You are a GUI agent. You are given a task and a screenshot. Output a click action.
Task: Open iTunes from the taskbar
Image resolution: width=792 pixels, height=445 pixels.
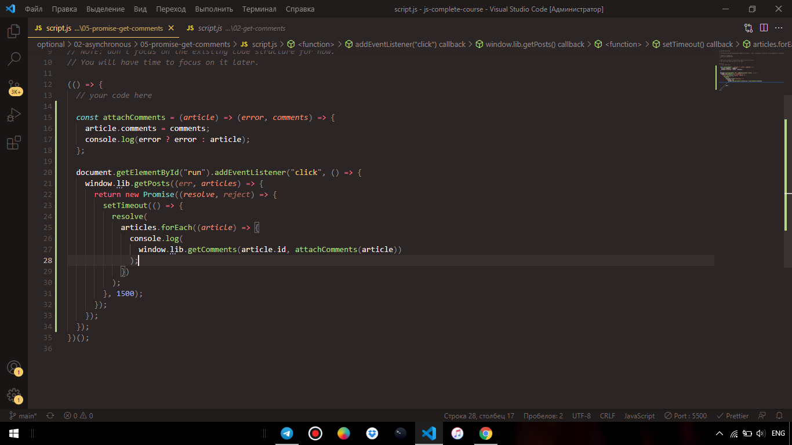click(x=457, y=433)
